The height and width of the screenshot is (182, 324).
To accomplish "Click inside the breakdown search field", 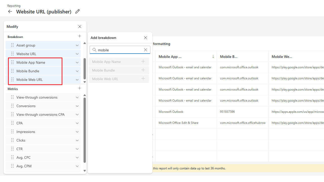I will coord(120,50).
